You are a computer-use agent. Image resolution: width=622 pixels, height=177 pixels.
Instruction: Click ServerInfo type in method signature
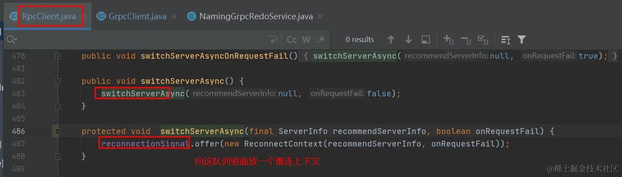(303, 131)
